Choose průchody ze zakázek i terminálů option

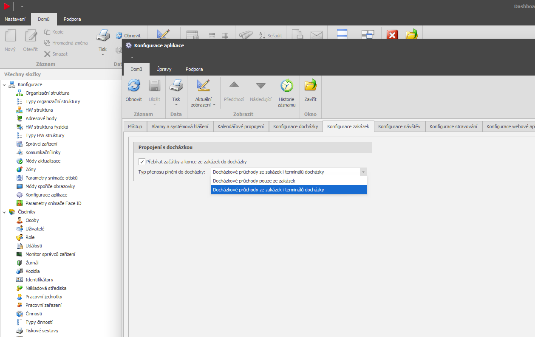pyautogui.click(x=289, y=190)
